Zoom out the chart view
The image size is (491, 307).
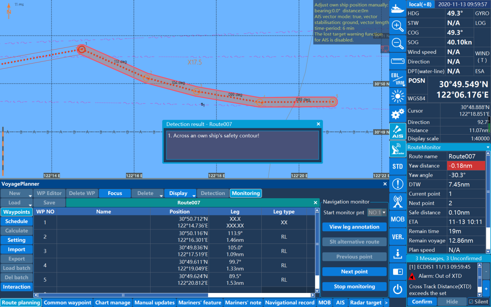pos(397,44)
